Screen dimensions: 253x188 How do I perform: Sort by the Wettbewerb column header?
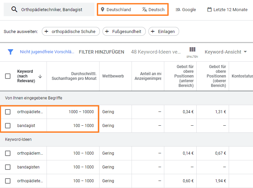point(113,76)
